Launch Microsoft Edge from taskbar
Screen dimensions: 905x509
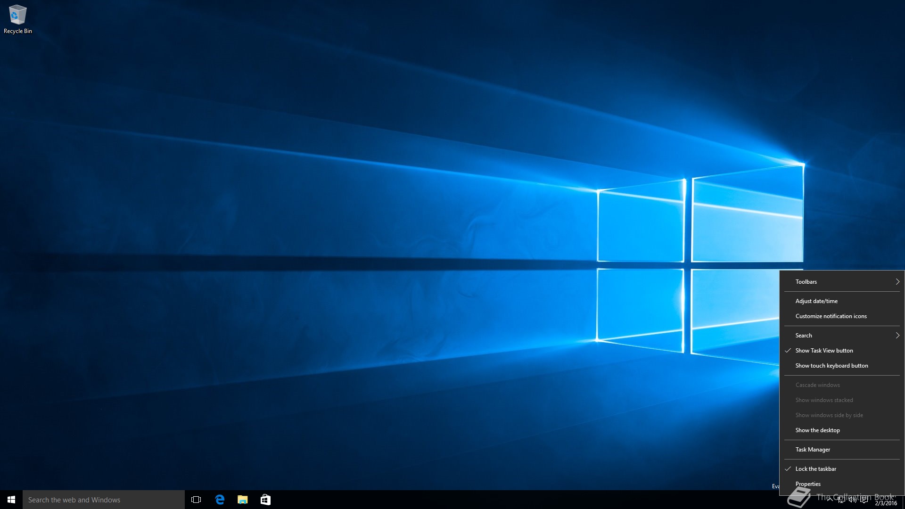click(220, 500)
